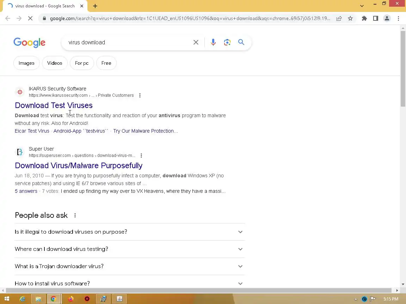
Task: Click the vertical scrollbar thumb
Action: pos(403,69)
